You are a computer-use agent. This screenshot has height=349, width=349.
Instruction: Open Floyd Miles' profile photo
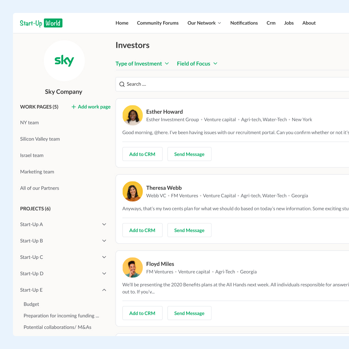(x=132, y=268)
